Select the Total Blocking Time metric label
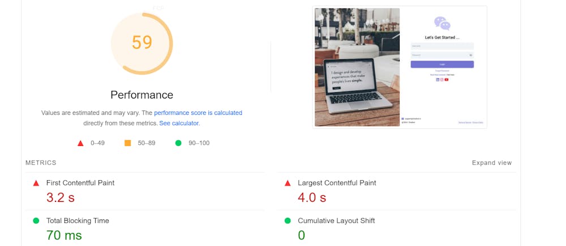The height and width of the screenshot is (246, 566). coord(78,221)
